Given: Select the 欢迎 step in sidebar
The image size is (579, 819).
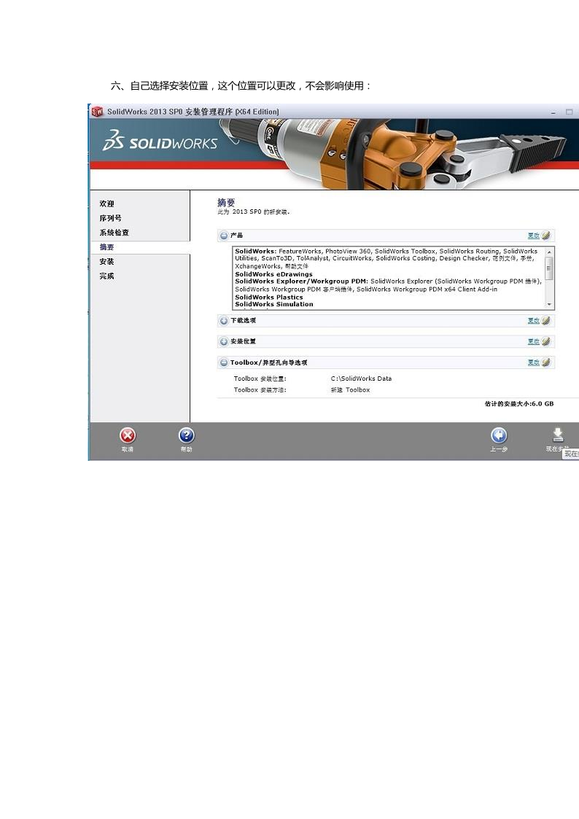Looking at the screenshot, I should (106, 203).
